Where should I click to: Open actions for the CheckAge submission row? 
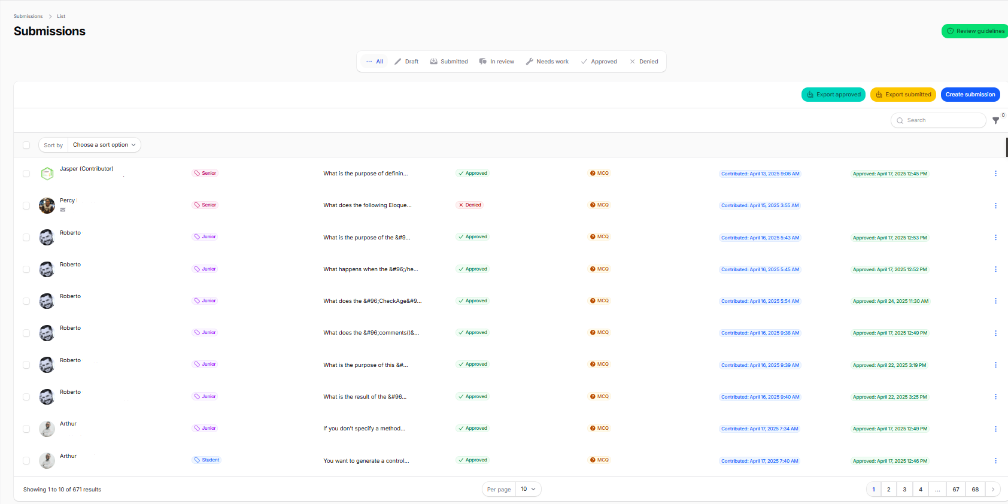tap(995, 301)
